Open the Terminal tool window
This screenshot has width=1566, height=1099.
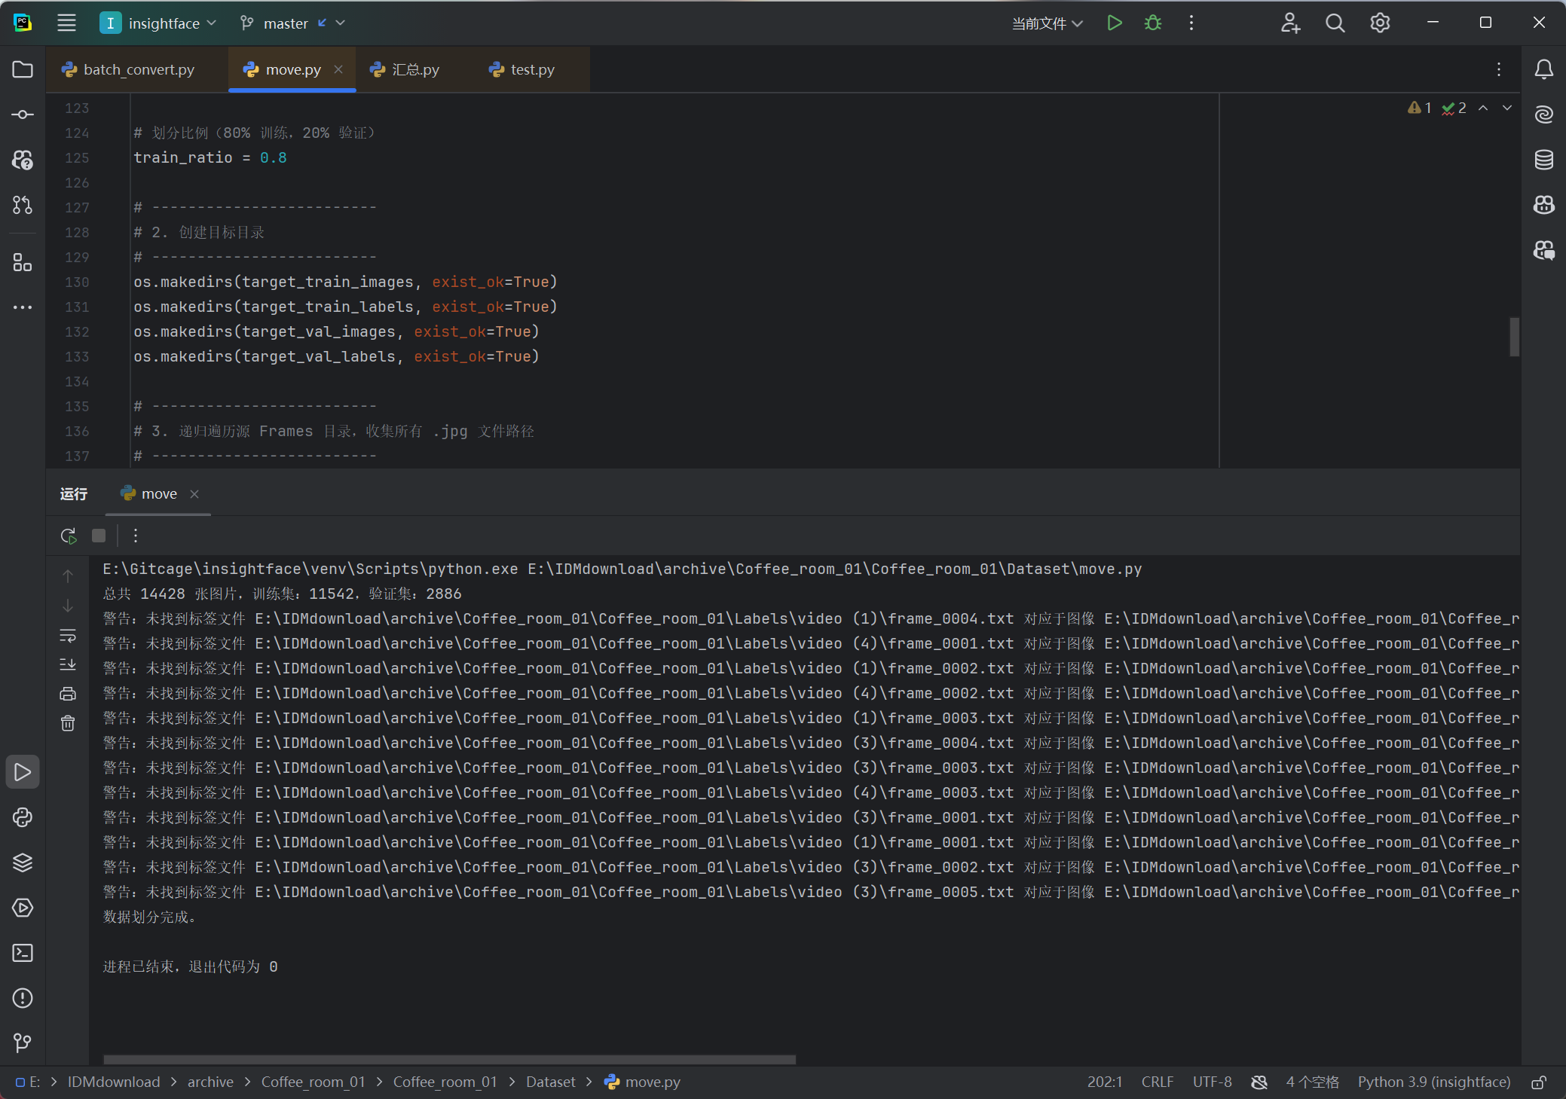tap(23, 953)
